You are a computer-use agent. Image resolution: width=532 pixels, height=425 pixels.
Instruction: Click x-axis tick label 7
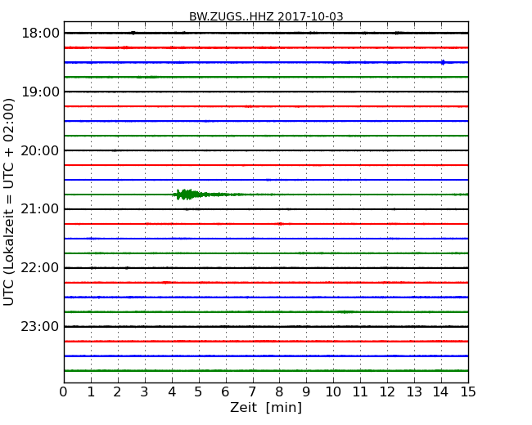[252, 392]
